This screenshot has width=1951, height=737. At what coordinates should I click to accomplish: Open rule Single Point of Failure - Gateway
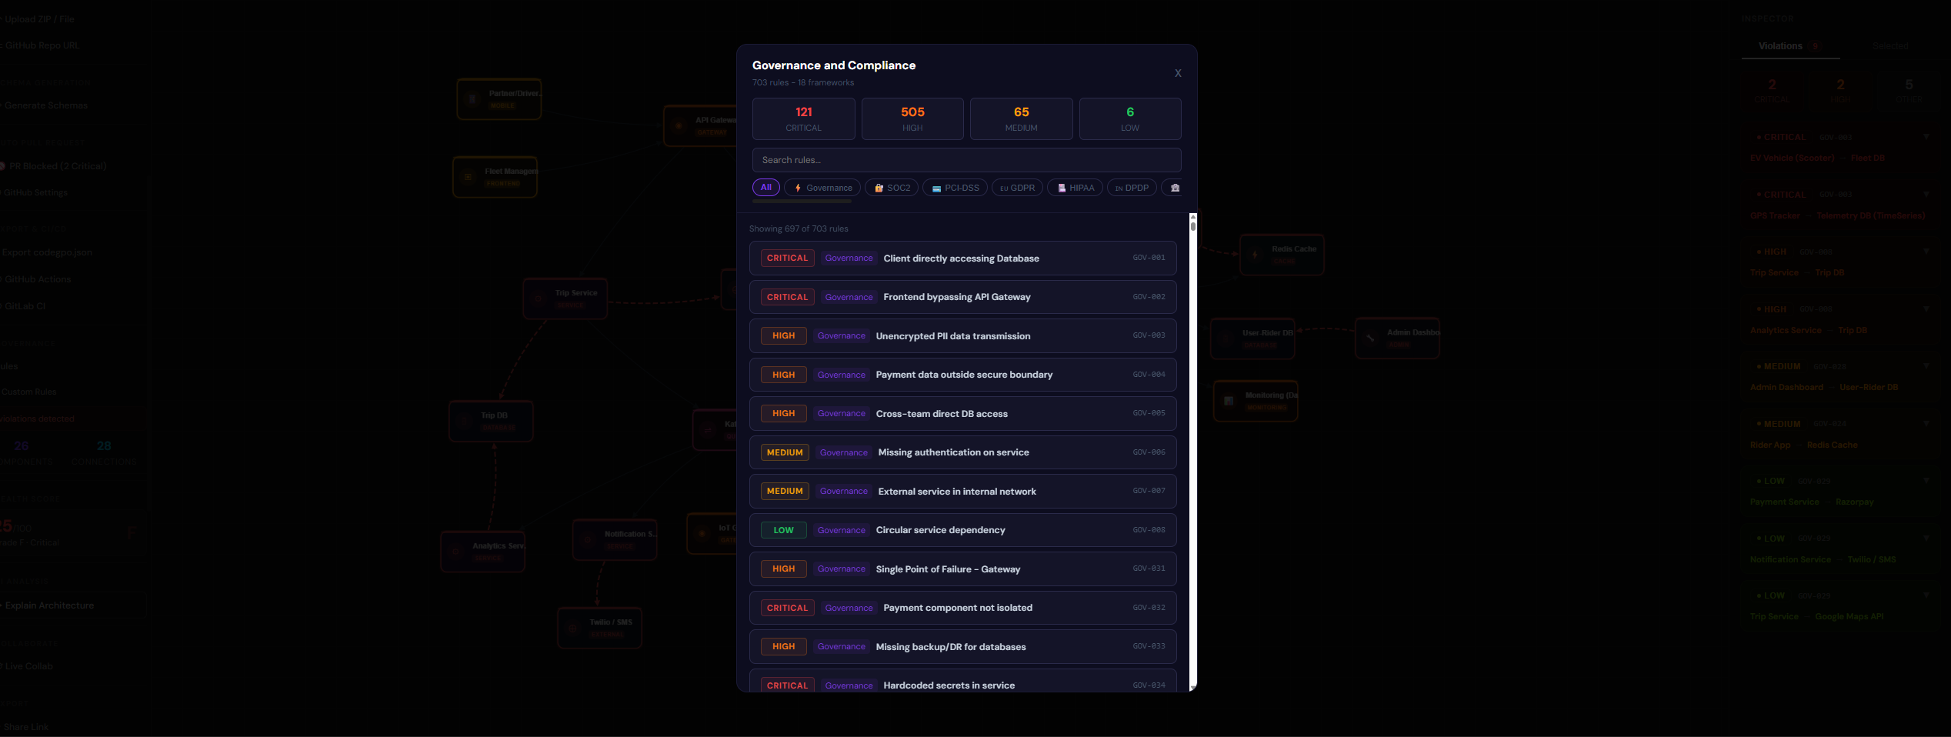pyautogui.click(x=962, y=569)
